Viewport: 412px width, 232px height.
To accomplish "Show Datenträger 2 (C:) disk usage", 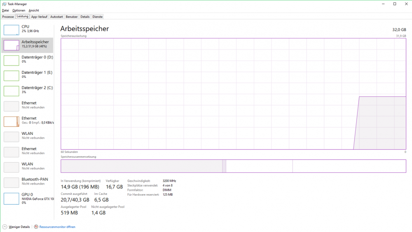I will [12, 91].
